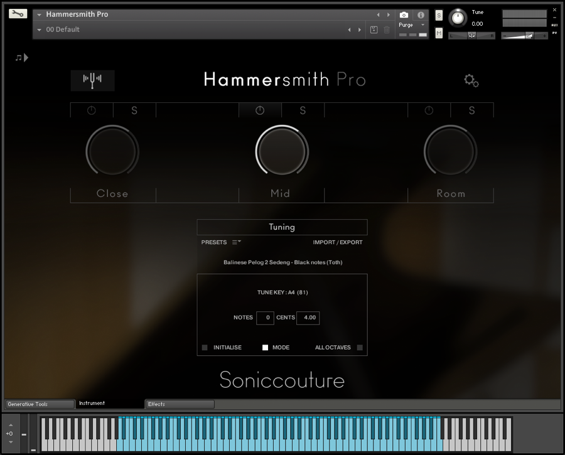Image resolution: width=565 pixels, height=455 pixels.
Task: Enable the ALL OCTAVES checkbox
Action: (x=360, y=348)
